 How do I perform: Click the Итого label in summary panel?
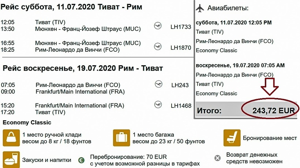pos(209,110)
